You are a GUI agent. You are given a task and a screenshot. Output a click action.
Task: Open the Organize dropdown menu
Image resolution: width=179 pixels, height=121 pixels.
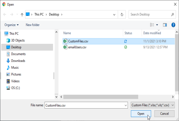click(12, 25)
